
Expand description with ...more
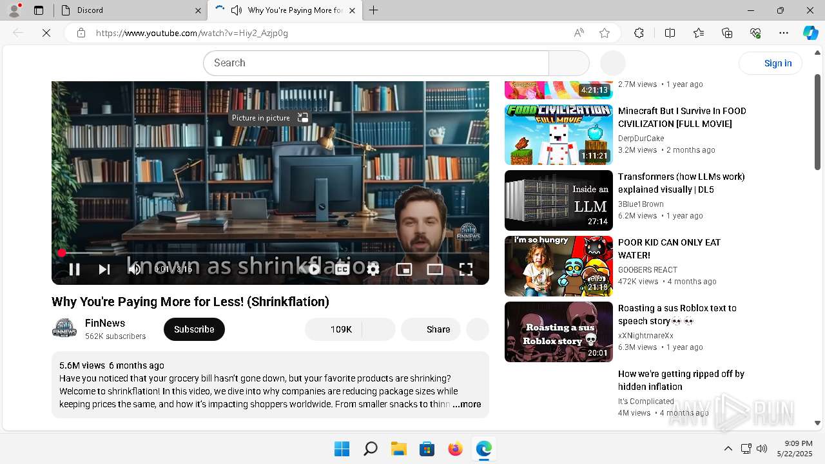467,404
